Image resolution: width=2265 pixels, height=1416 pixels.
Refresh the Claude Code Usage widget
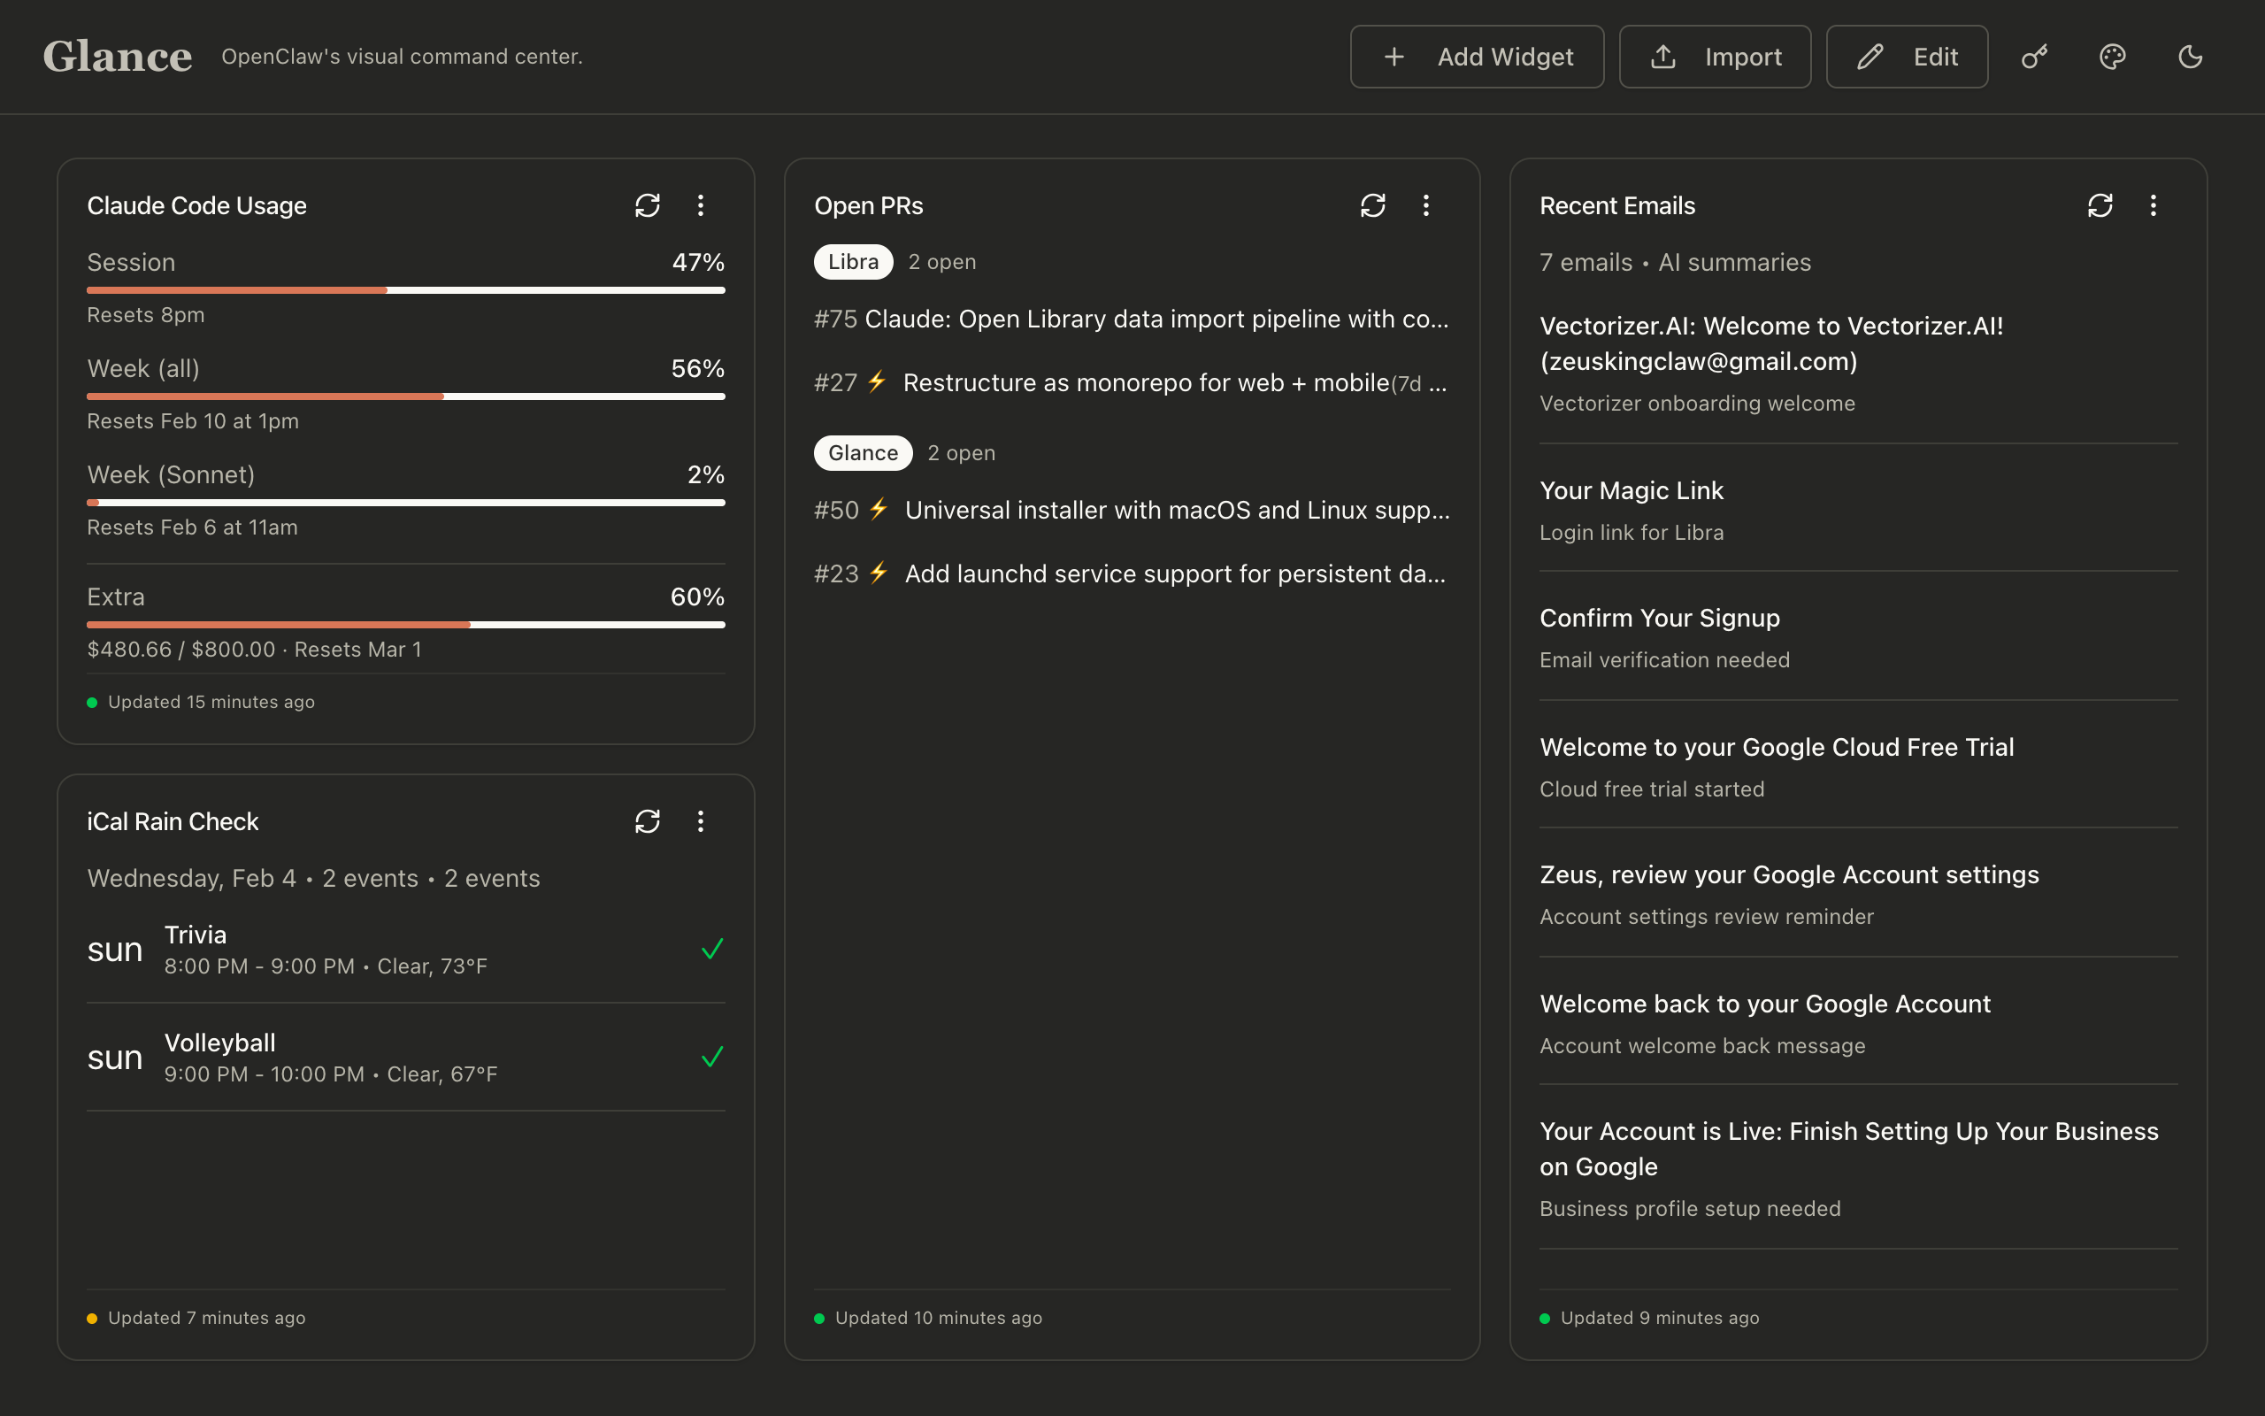(x=649, y=205)
